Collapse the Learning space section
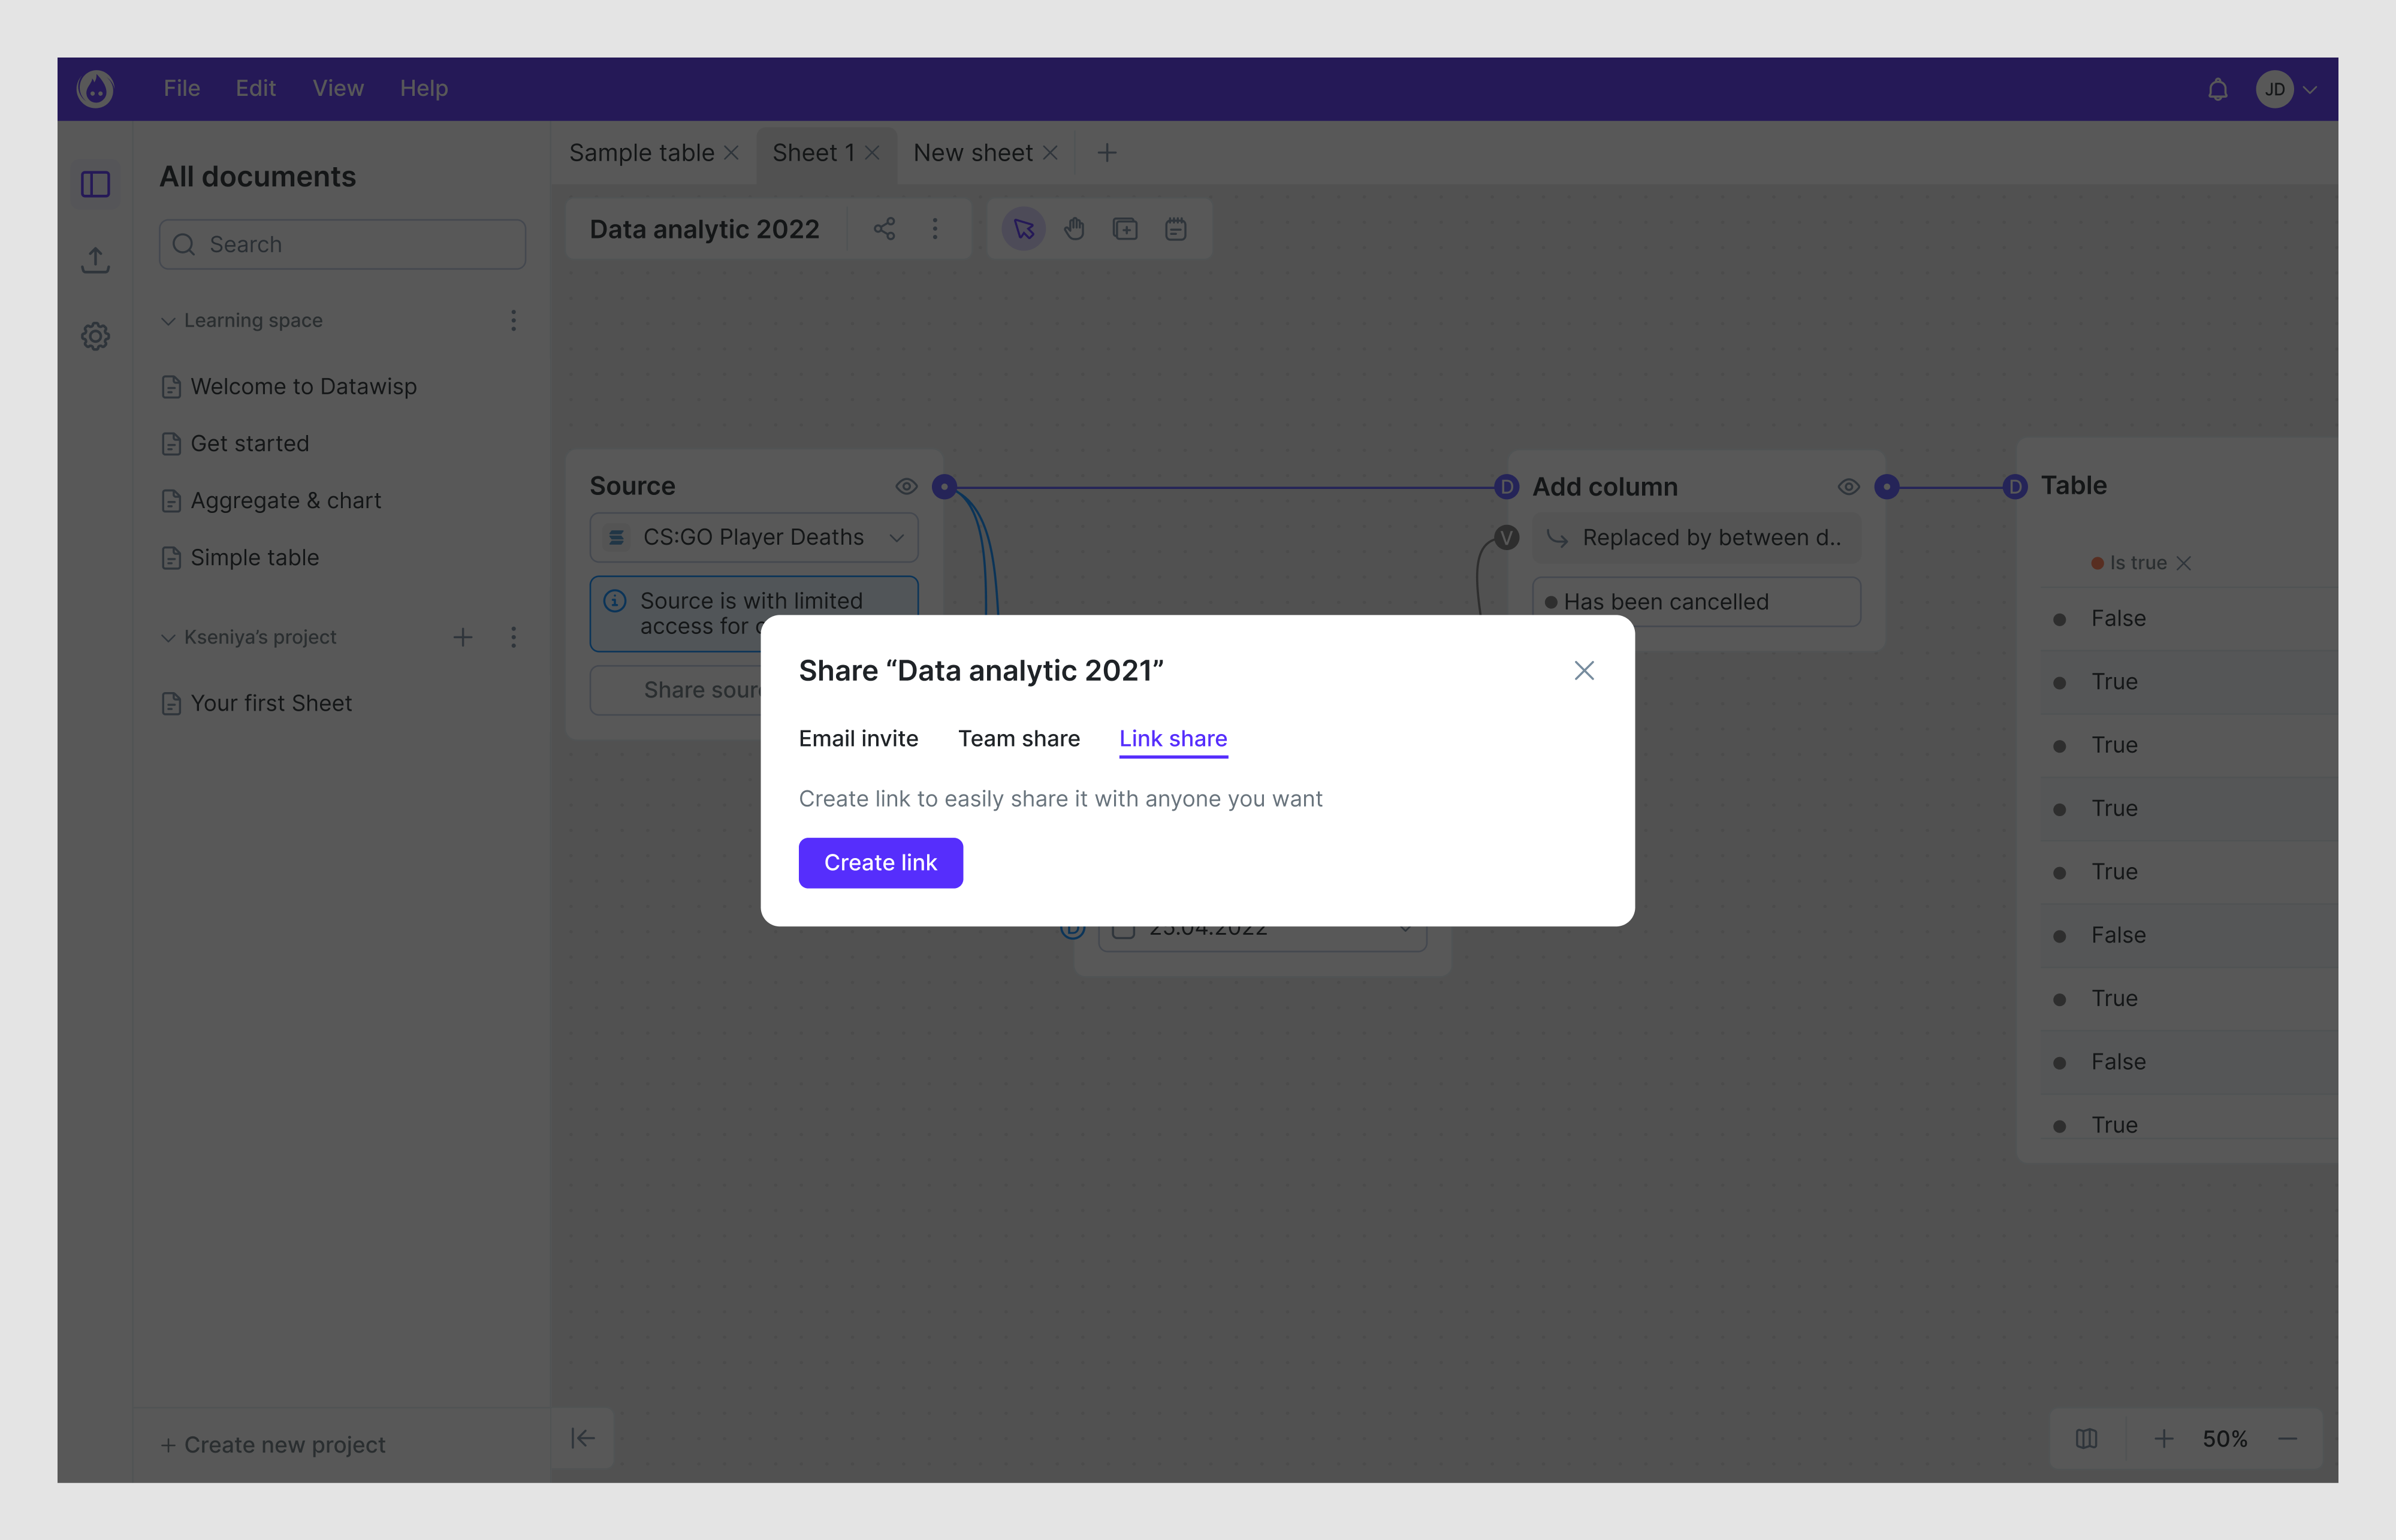Viewport: 2396px width, 1540px height. point(168,321)
